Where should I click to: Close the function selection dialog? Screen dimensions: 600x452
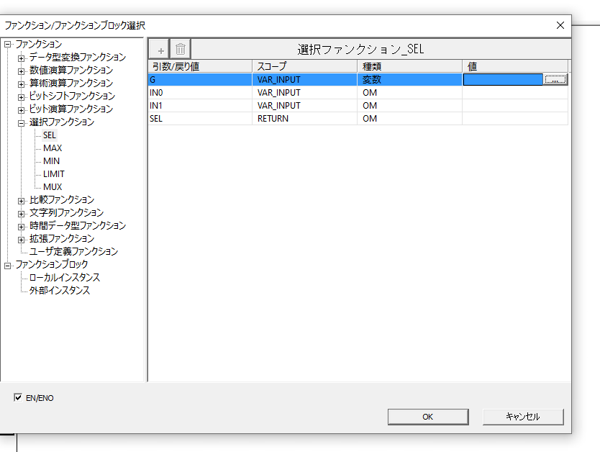(x=560, y=25)
